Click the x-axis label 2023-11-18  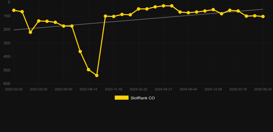tap(113, 89)
